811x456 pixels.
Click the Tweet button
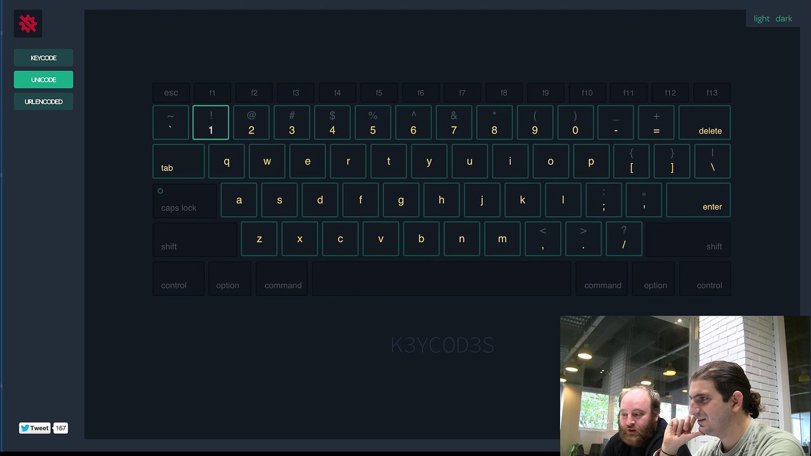pyautogui.click(x=34, y=428)
